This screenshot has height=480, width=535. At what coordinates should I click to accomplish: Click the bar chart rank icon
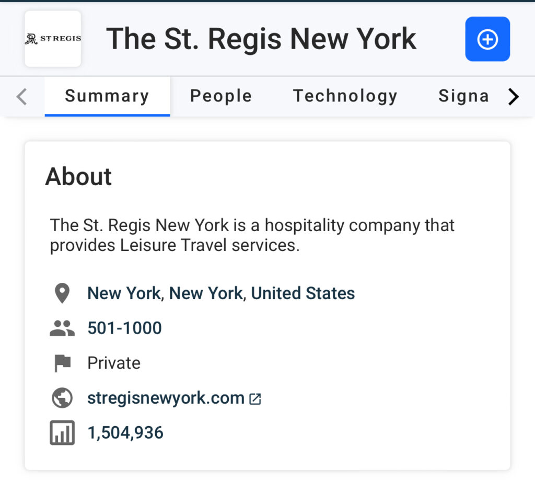(62, 432)
